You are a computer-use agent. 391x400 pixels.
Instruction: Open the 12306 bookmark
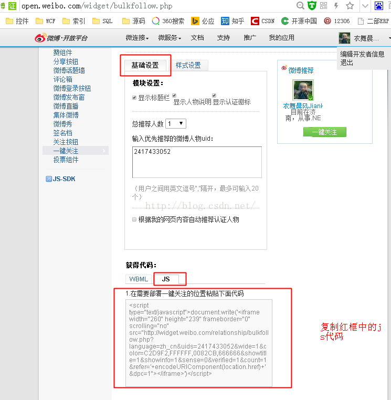(x=336, y=21)
